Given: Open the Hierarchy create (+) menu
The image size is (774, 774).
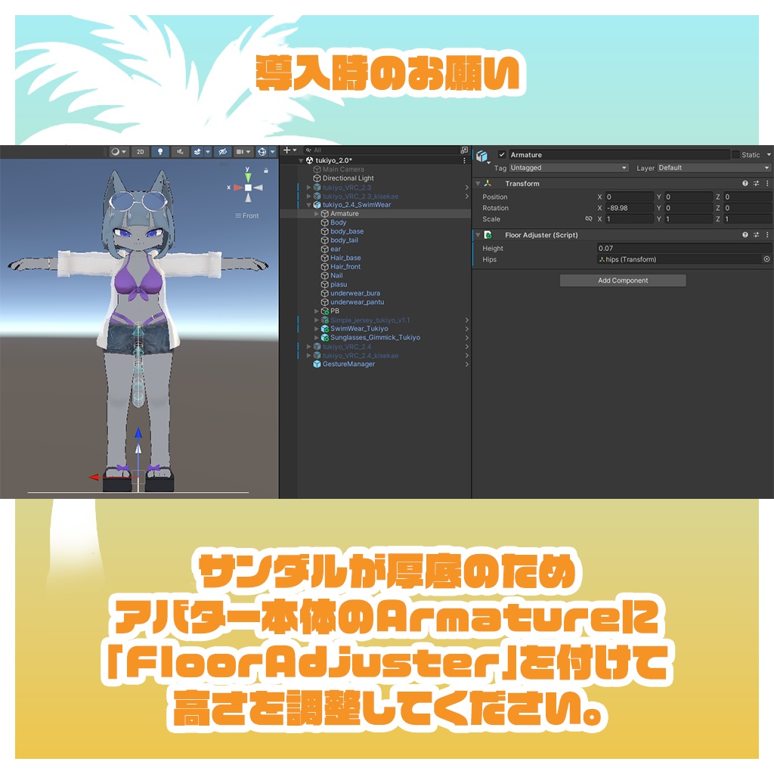Looking at the screenshot, I should (287, 150).
